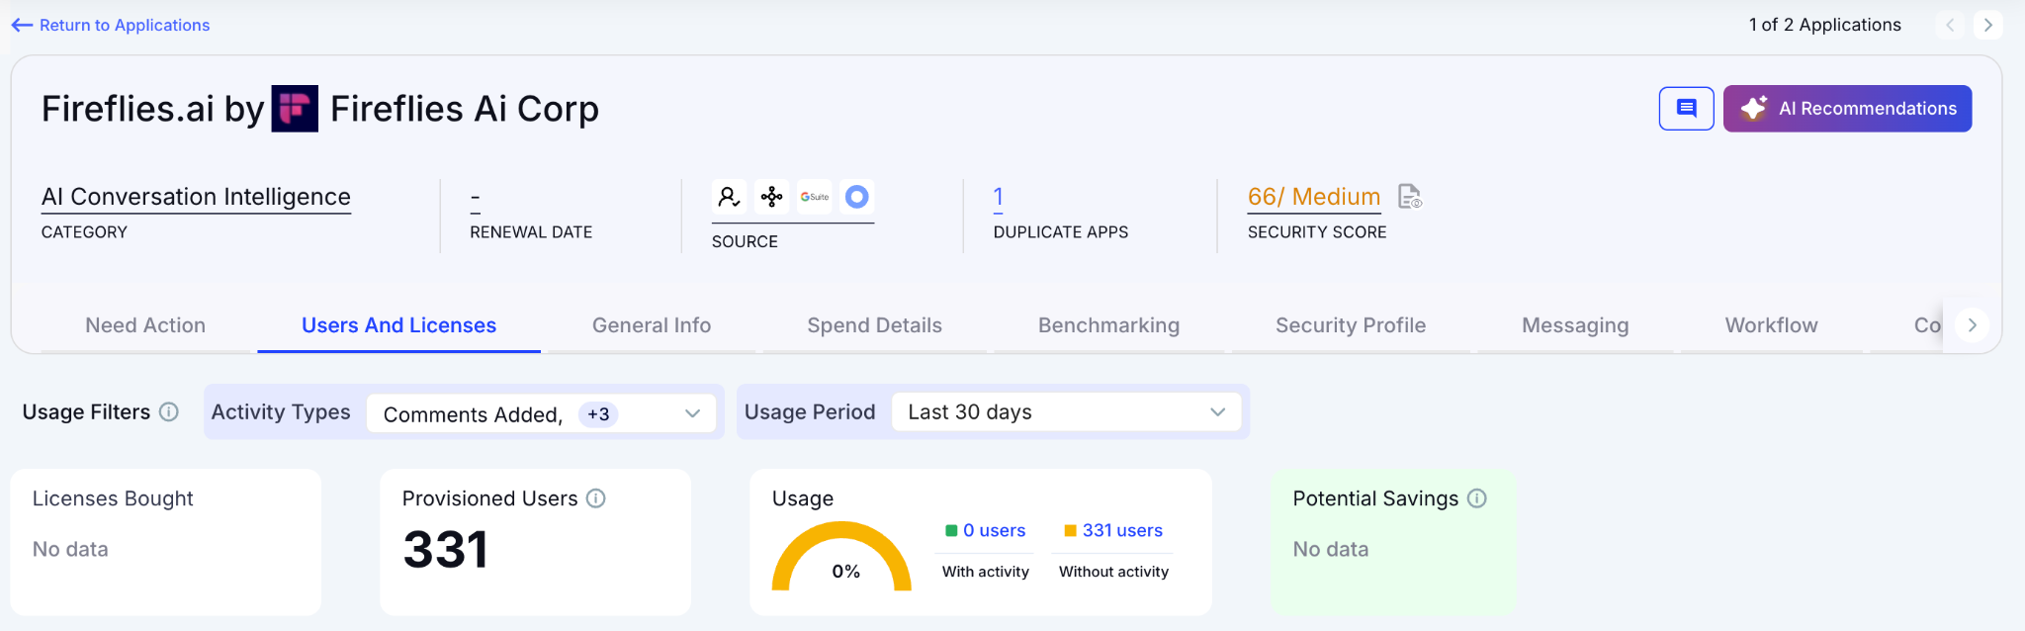Click the Potential Savings info icon
This screenshot has width=2025, height=631.
(x=1476, y=498)
